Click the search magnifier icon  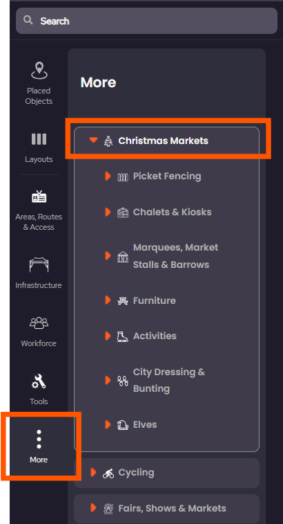pyautogui.click(x=28, y=20)
